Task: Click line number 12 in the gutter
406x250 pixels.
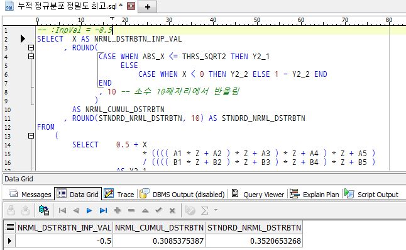Action: tap(8, 127)
